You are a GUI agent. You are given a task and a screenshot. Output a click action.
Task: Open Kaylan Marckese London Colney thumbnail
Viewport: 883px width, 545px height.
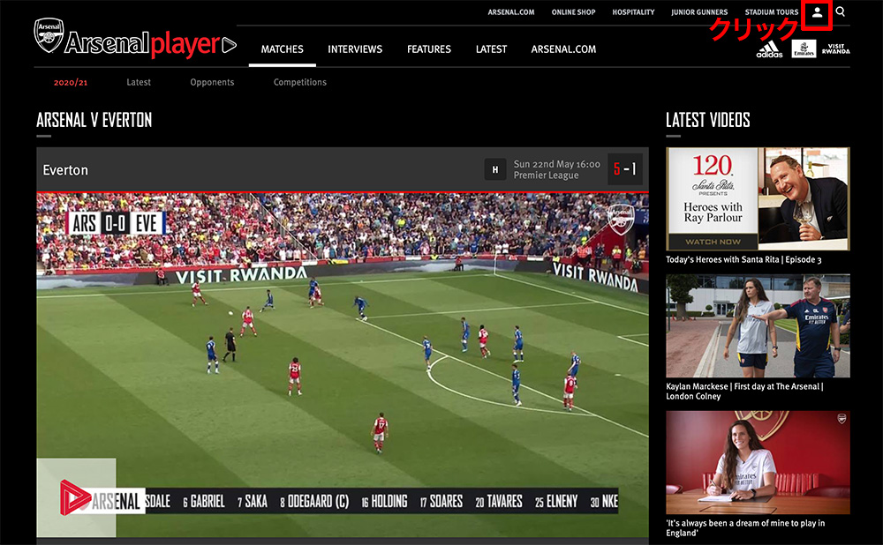point(758,325)
